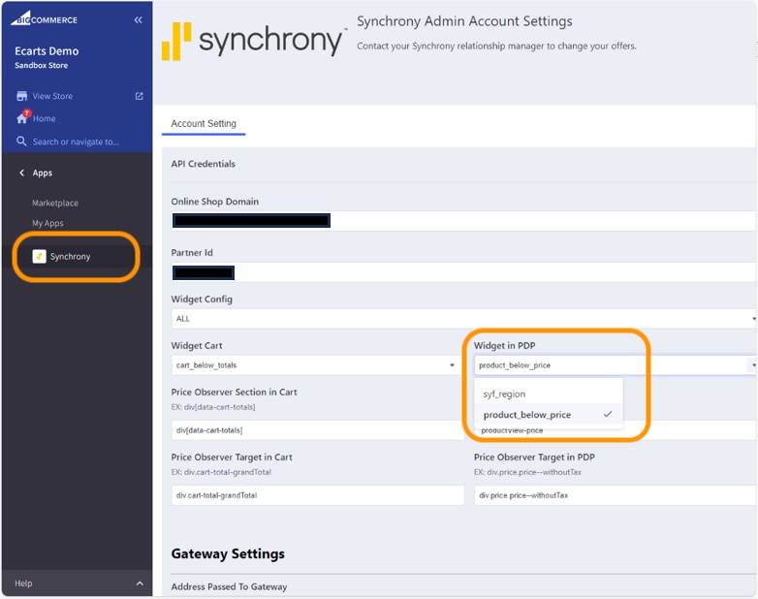Click the search magnifier icon
The width and height of the screenshot is (758, 599).
[x=21, y=142]
